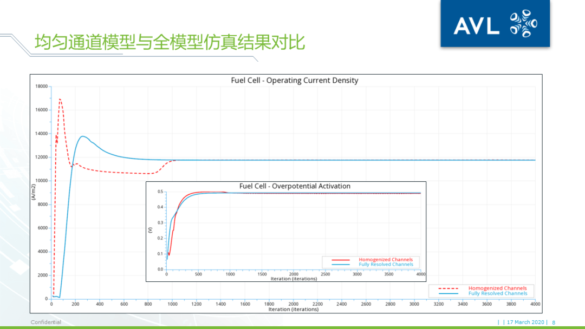Click the '(V)' y-axis label of the inset
The image size is (585, 329).
150,231
